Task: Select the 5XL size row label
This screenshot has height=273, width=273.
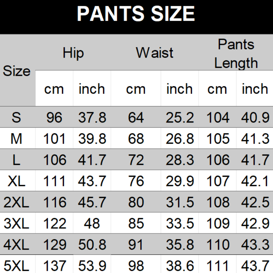Action: click(16, 266)
